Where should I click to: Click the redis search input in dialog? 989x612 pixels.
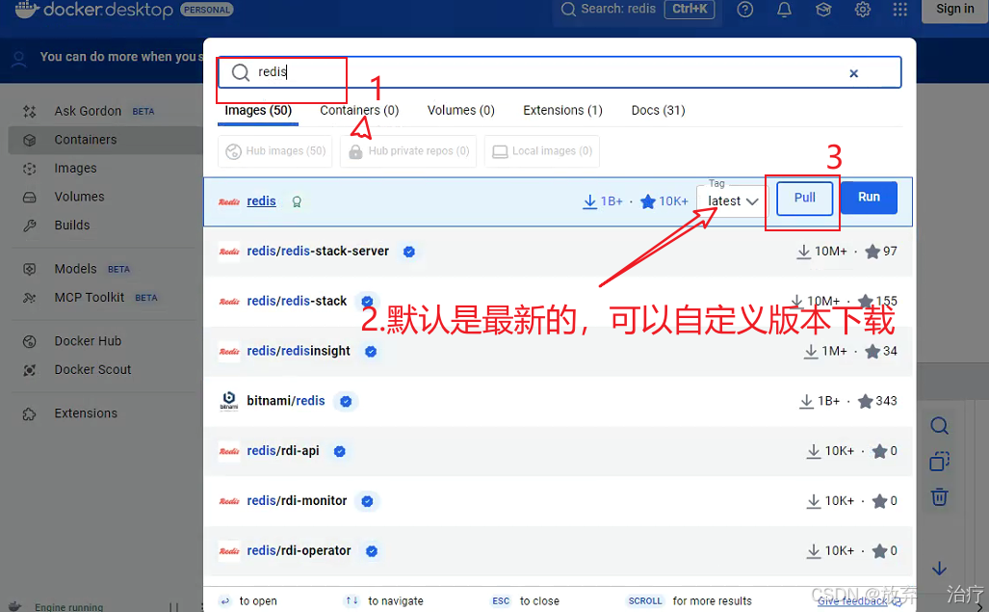pyautogui.click(x=559, y=72)
